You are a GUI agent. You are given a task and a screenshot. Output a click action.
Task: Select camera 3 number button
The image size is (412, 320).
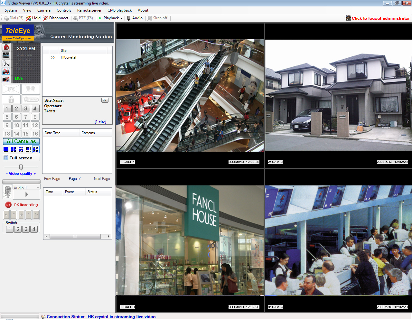(x=26, y=108)
